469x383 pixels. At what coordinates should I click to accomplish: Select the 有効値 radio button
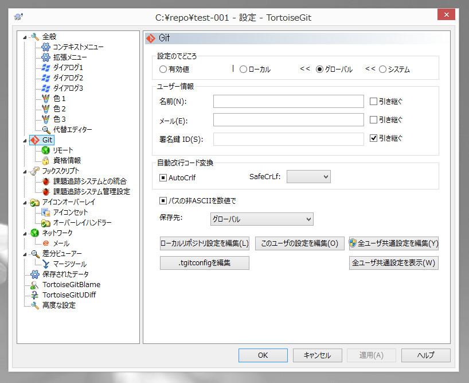[163, 69]
